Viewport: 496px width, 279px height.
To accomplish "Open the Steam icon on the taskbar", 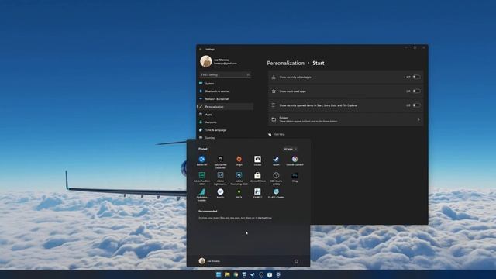I will [x=253, y=274].
